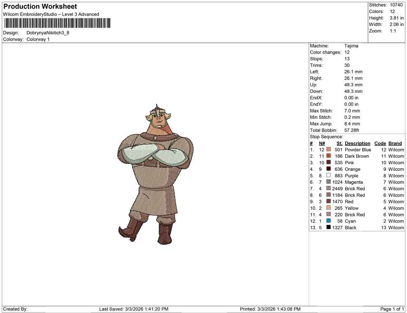The image size is (407, 313).
Task: Select the "EndX:" label
Action: point(316,98)
